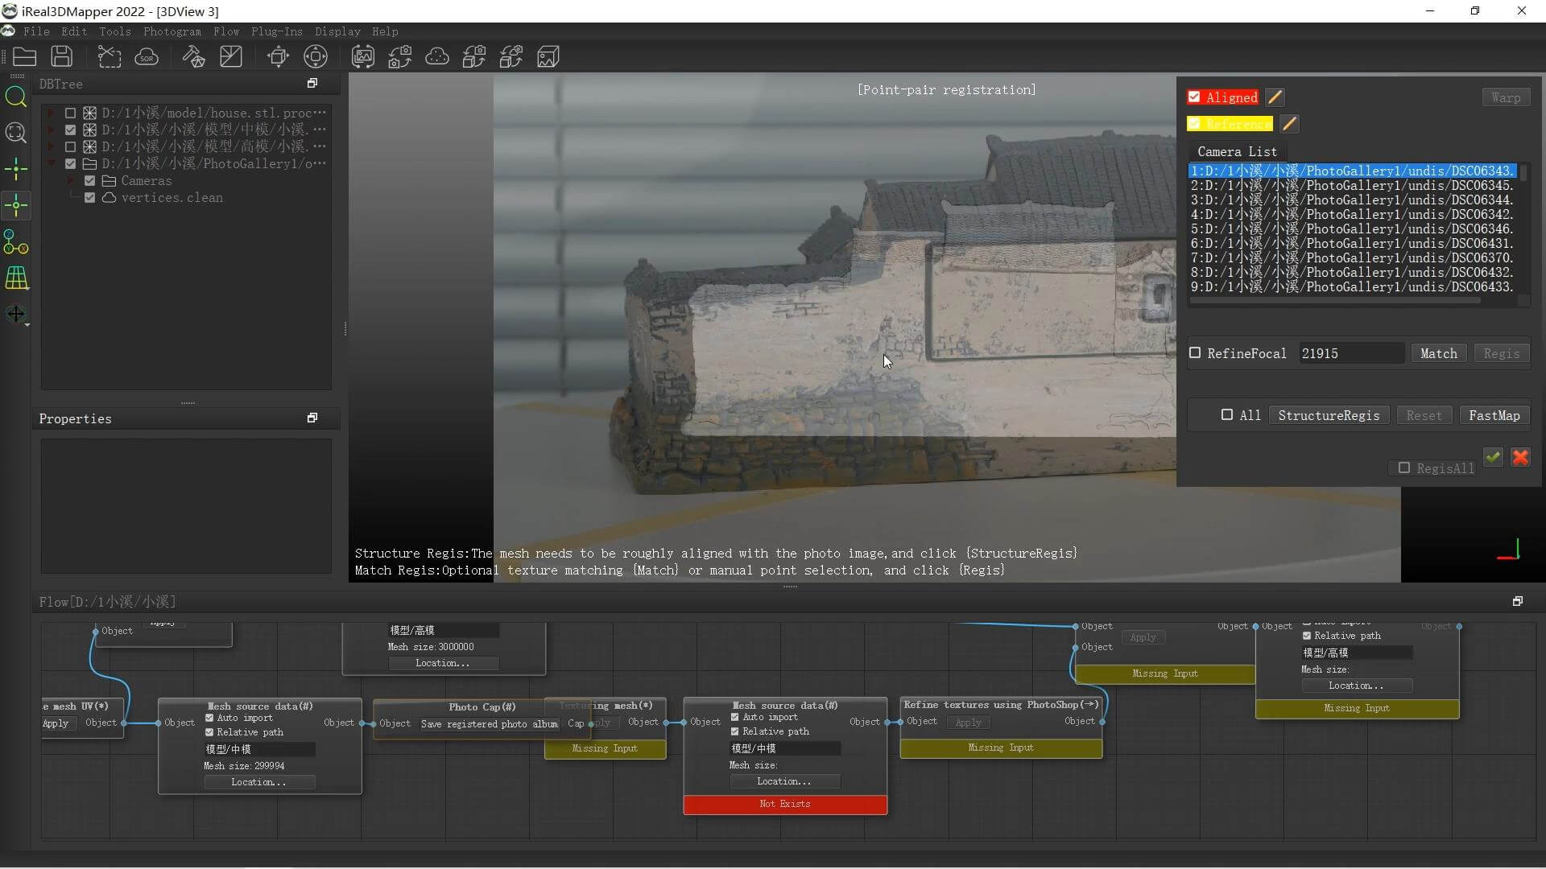
Task: Click the focal value field 21915
Action: (1351, 353)
